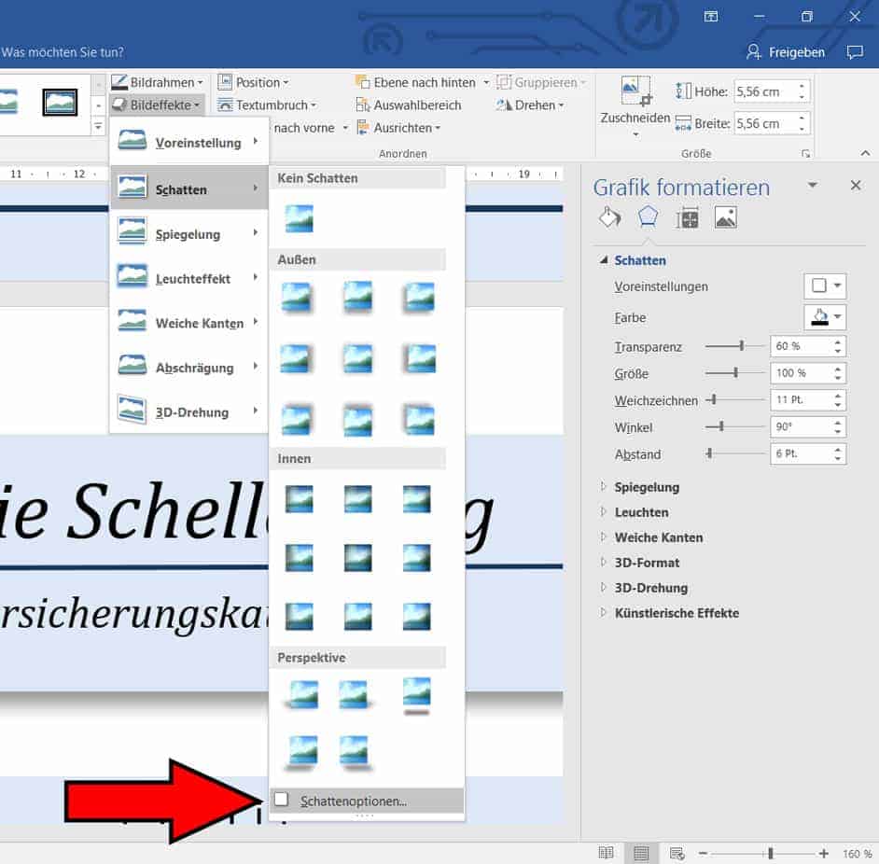This screenshot has width=879, height=864.
Task: Open the Fill & Line paint bucket tab
Action: (x=608, y=217)
